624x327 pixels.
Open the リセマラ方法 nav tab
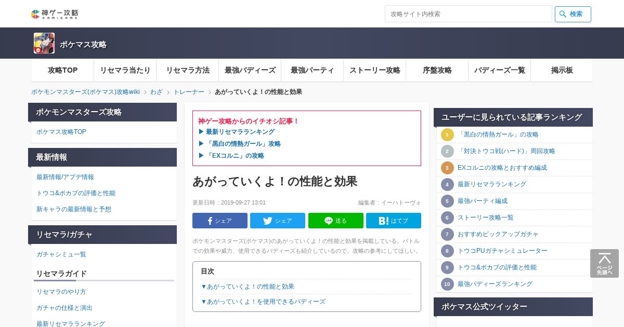tap(187, 70)
